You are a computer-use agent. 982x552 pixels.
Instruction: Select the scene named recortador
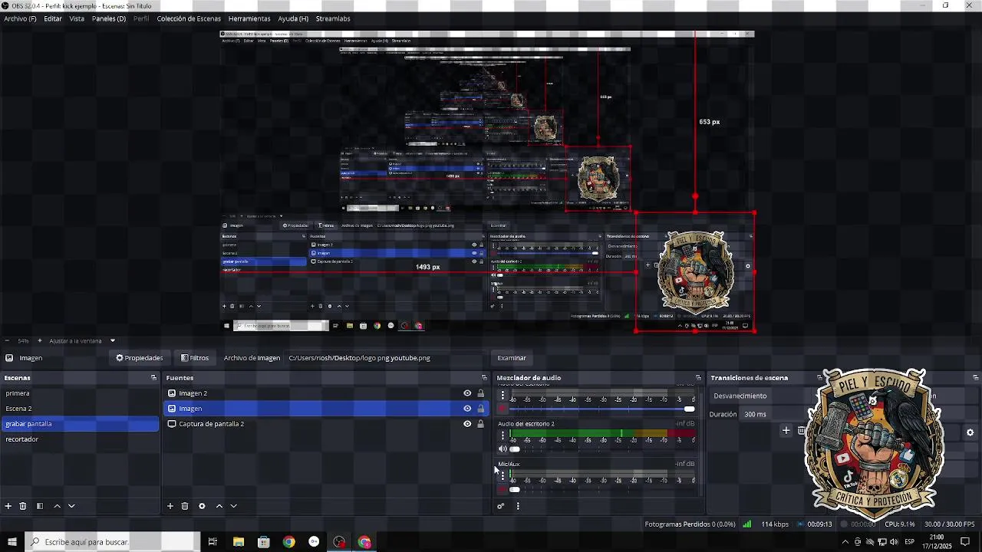80,439
